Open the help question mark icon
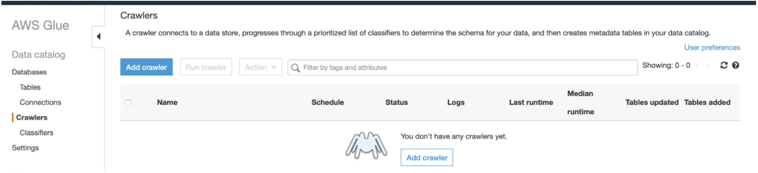 [x=735, y=65]
